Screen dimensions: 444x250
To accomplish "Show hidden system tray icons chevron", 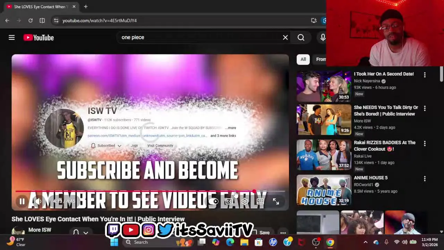I will point(365,242).
